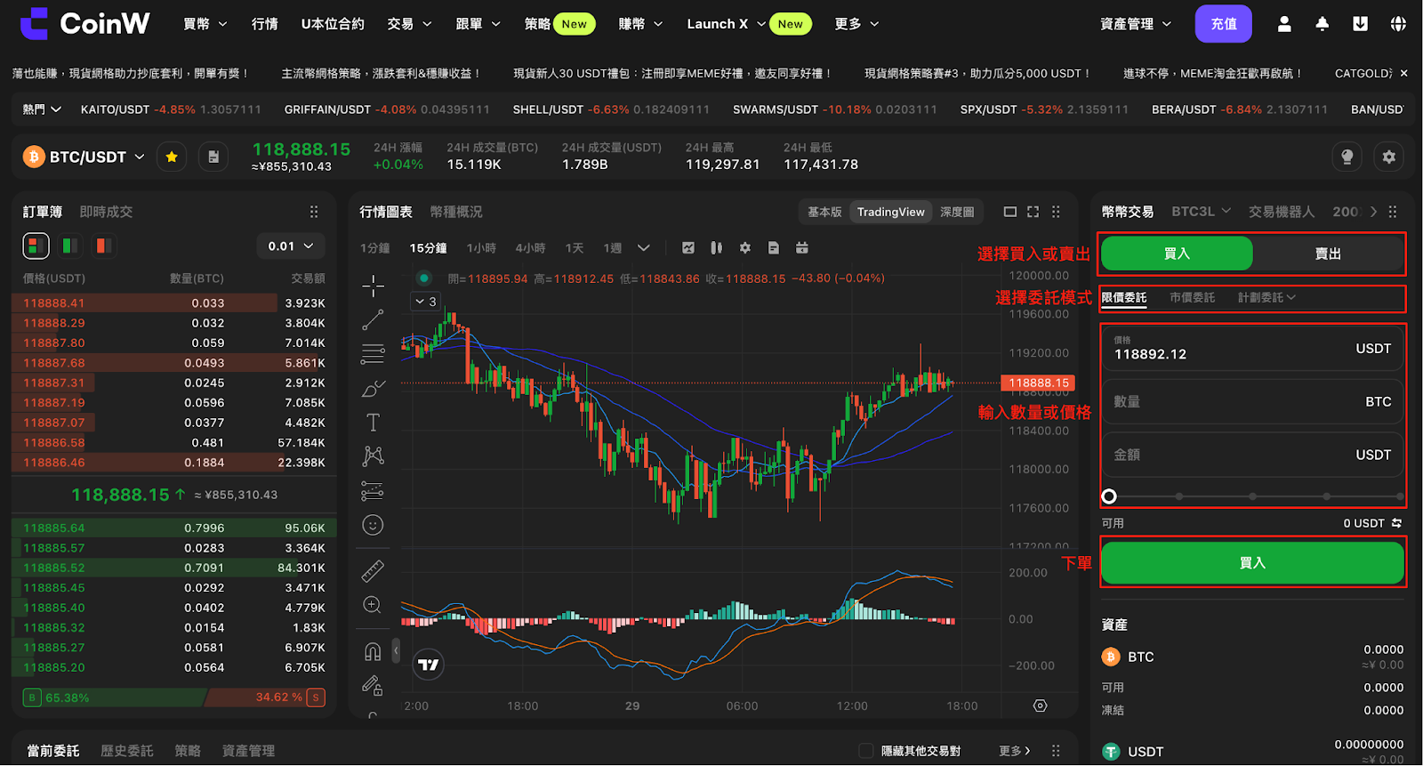The width and height of the screenshot is (1423, 766).
Task: Open the coin overview tab
Action: 456,212
